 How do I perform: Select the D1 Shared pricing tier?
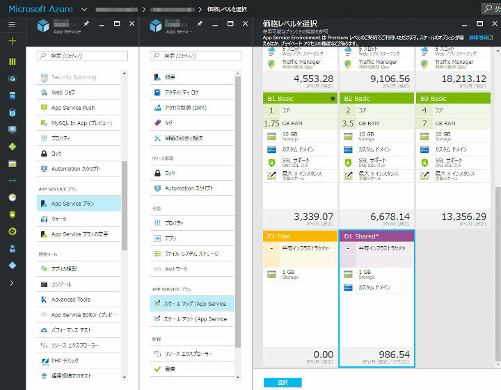(x=376, y=298)
